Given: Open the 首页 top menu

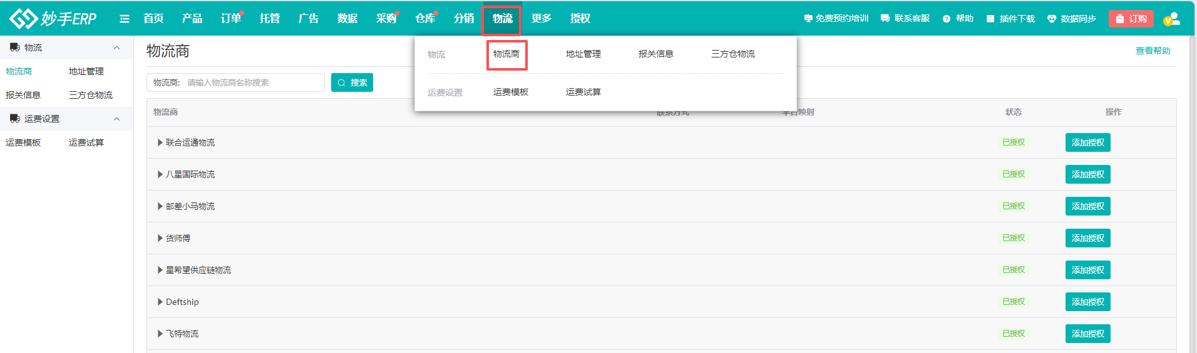Looking at the screenshot, I should point(153,19).
